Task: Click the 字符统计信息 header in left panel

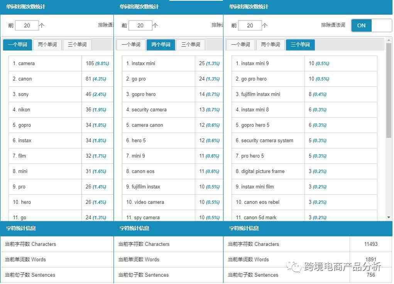Action: 21,228
